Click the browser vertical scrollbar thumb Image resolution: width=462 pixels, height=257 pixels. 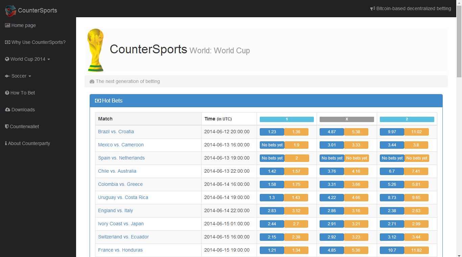pyautogui.click(x=459, y=41)
